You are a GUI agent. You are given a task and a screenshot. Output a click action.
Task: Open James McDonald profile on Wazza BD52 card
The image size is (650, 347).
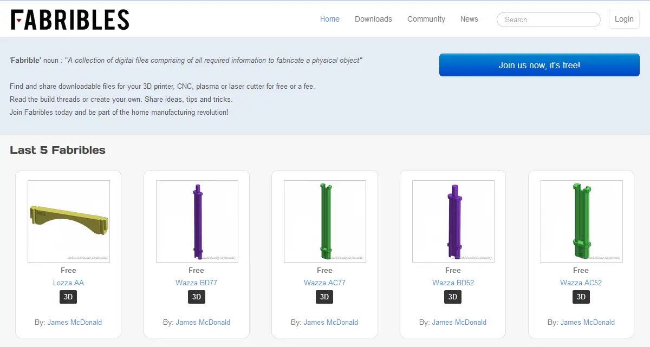coord(459,322)
